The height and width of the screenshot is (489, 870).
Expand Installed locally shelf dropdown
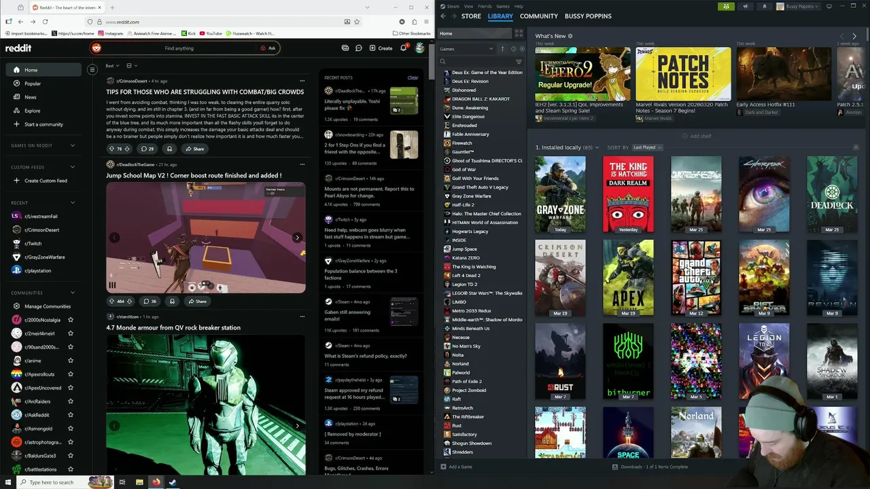coord(597,147)
